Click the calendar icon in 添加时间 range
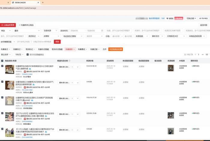The image size is (210, 141). pyautogui.click(x=102, y=31)
